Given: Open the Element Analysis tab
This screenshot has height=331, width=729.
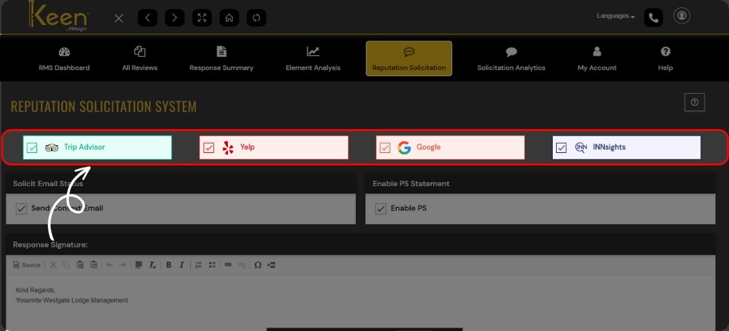Looking at the screenshot, I should tap(313, 59).
